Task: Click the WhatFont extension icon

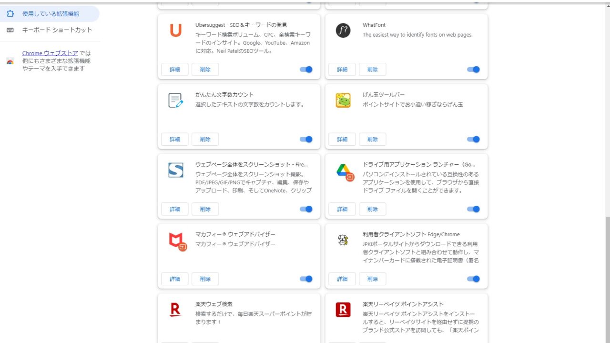Action: [x=343, y=30]
